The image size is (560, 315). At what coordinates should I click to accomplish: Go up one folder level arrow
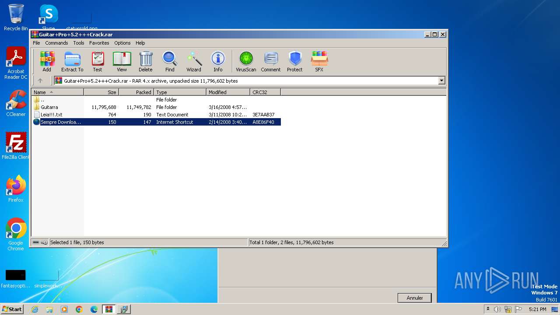(x=40, y=80)
